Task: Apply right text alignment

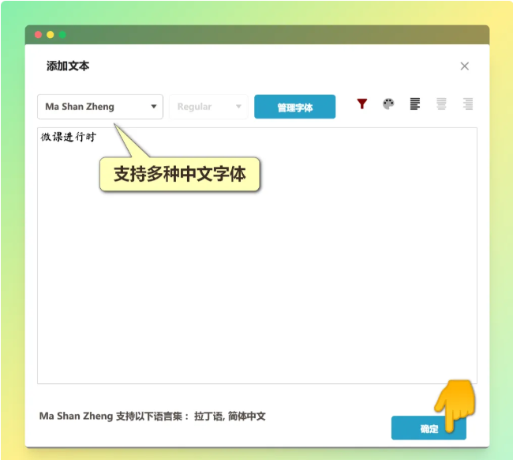Action: click(x=468, y=104)
